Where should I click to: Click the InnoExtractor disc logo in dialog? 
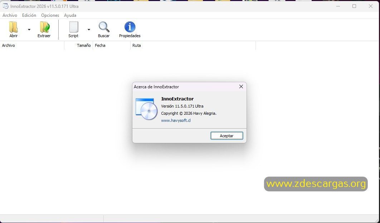[x=146, y=109]
